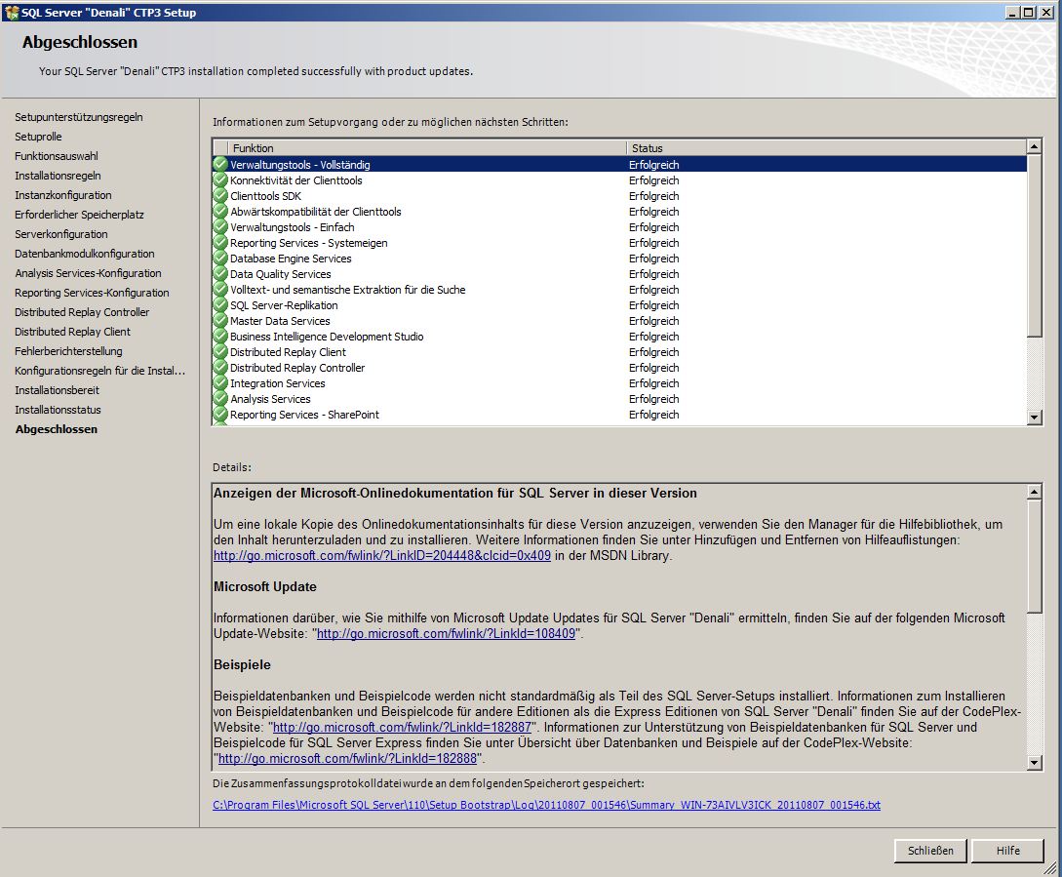Select Reporting Services-Konfiguration sidebar step
The width and height of the screenshot is (1062, 877).
coord(92,293)
